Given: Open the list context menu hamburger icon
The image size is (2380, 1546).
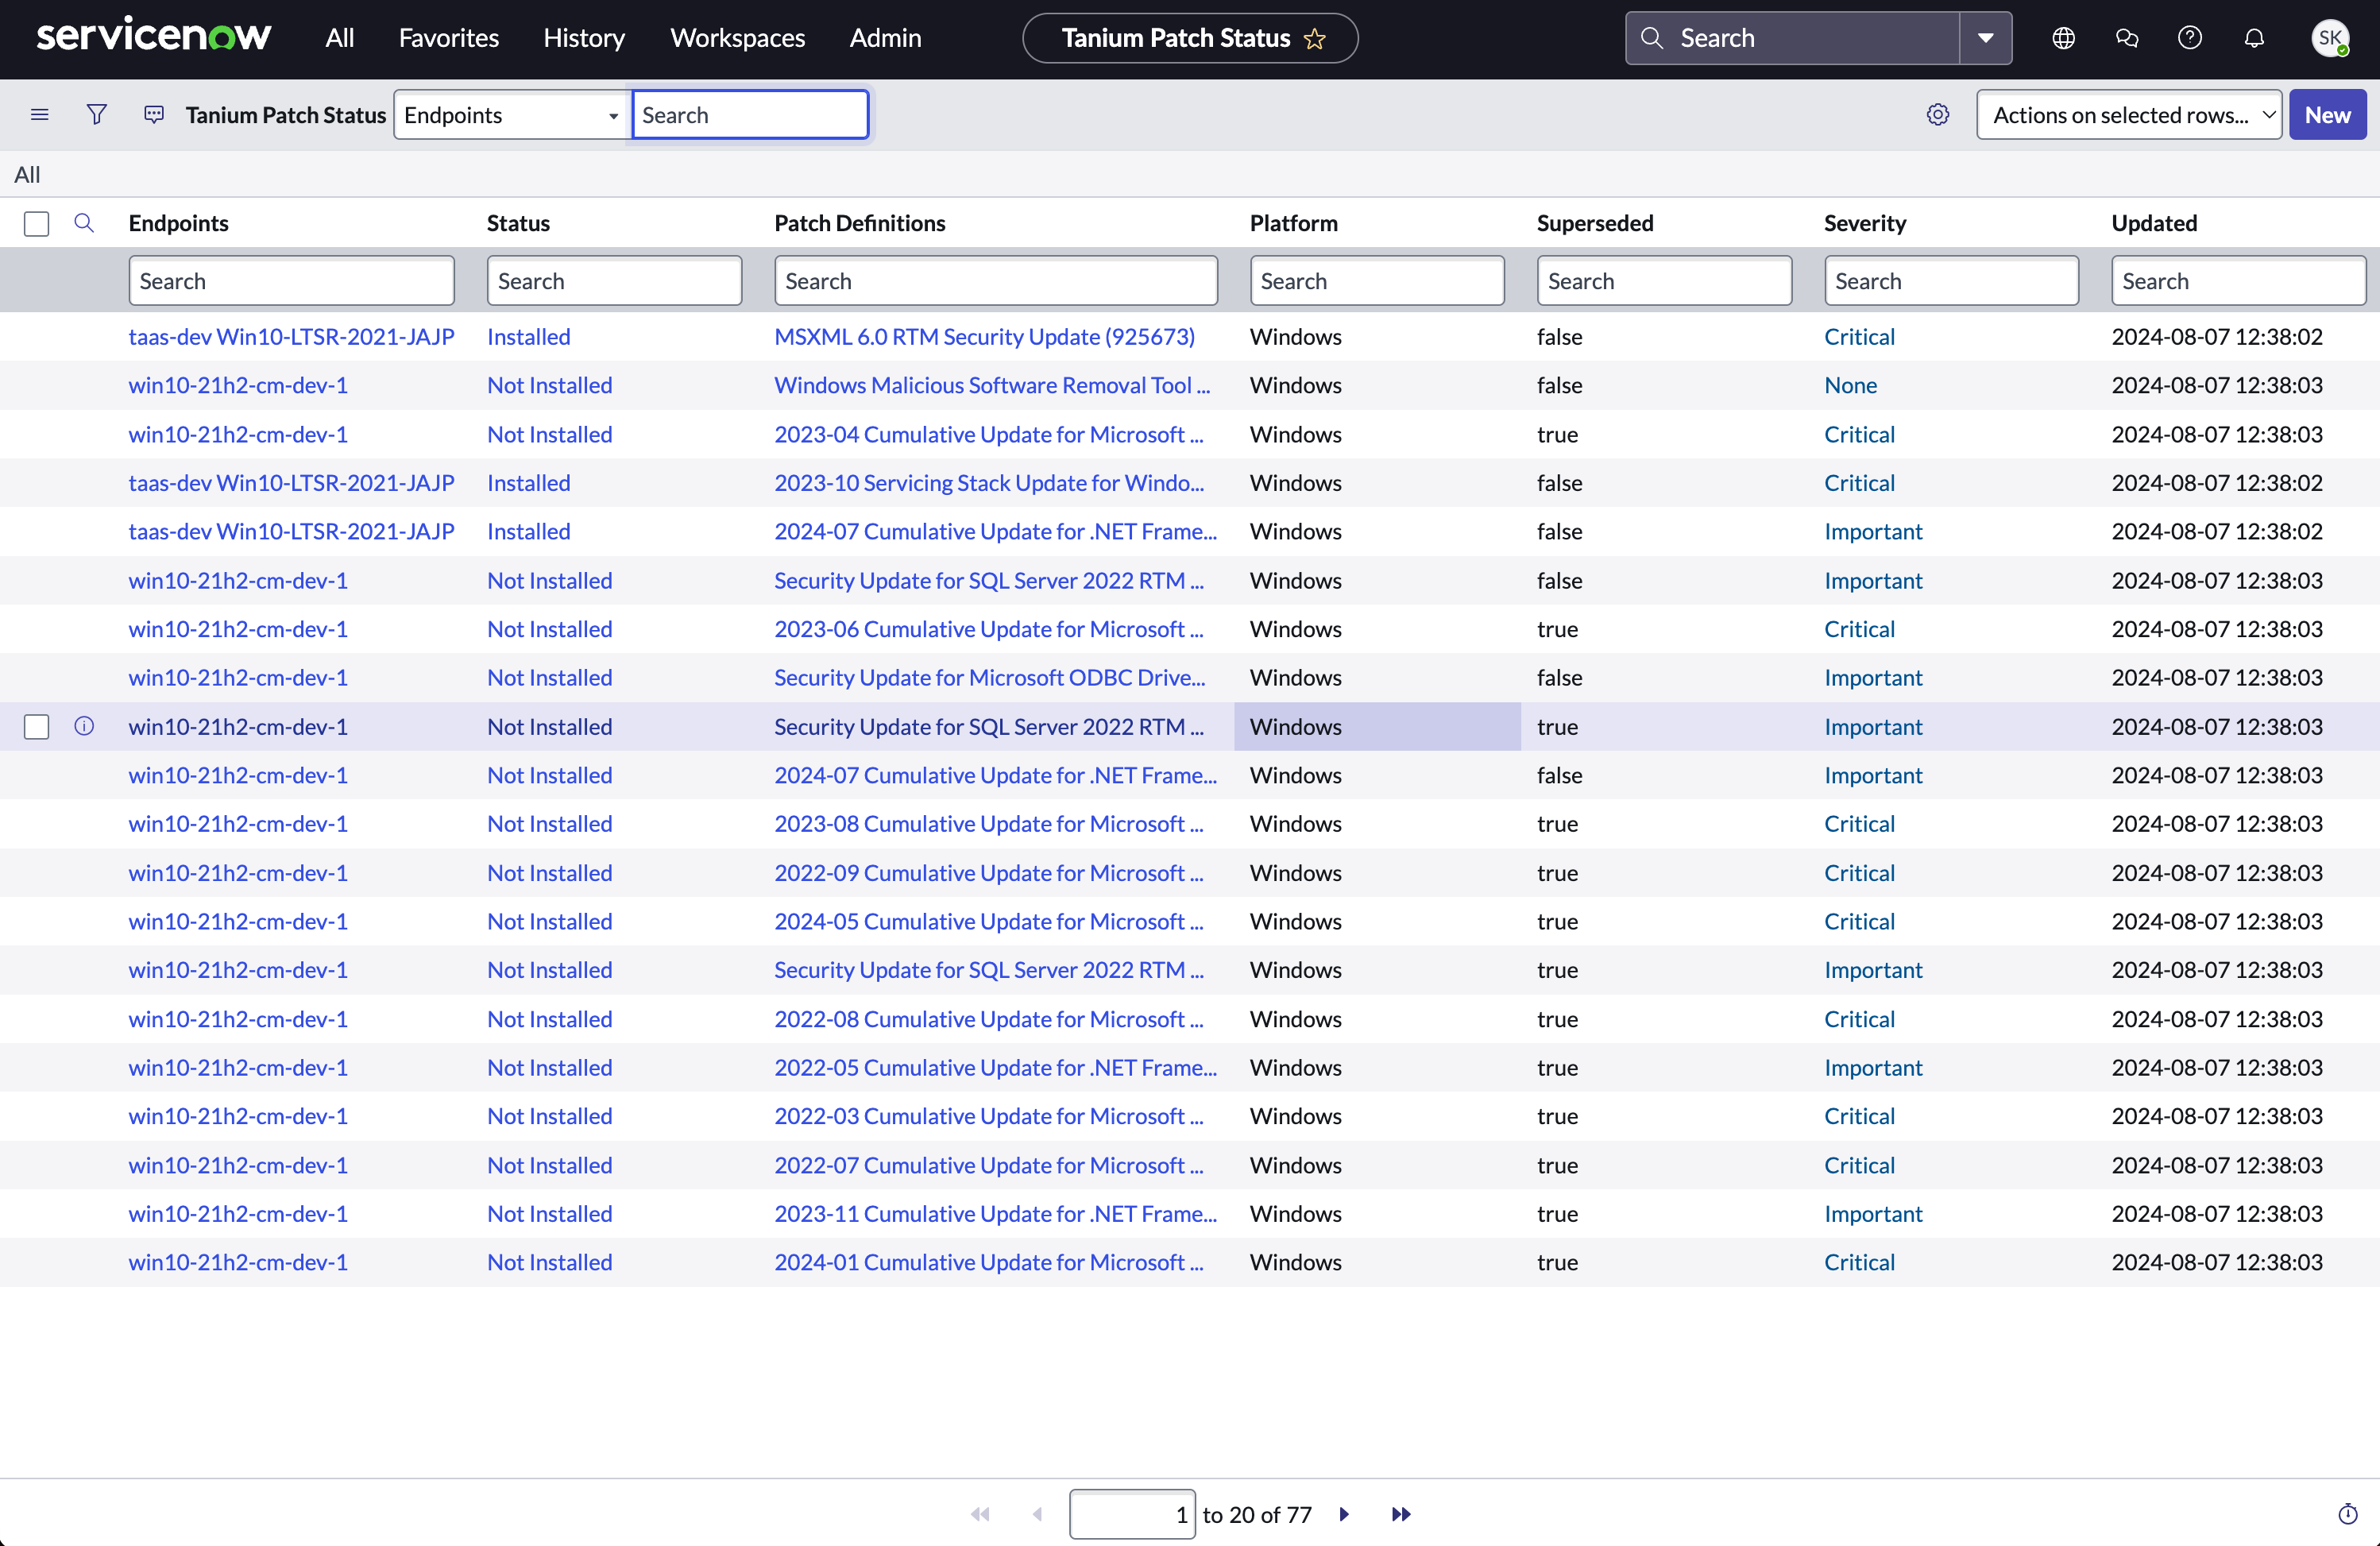Looking at the screenshot, I should pyautogui.click(x=40, y=115).
